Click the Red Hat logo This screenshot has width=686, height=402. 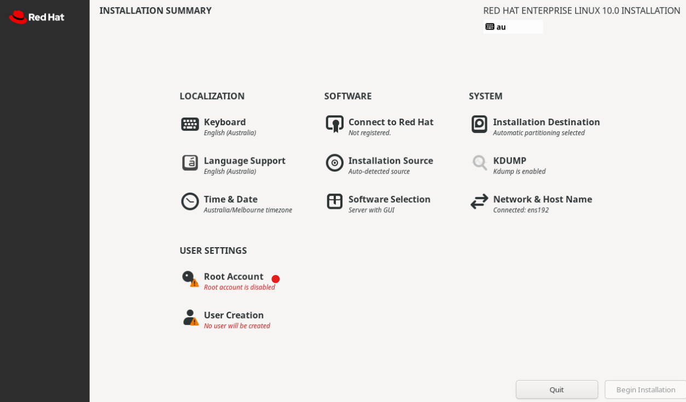coord(37,17)
